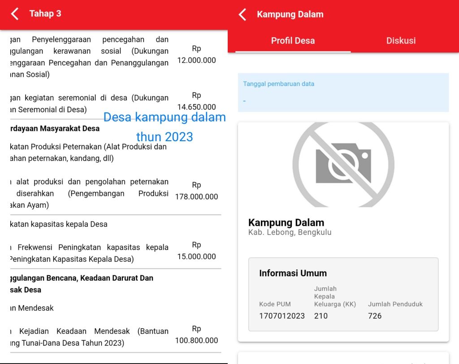This screenshot has width=459, height=364.
Task: Tap the Informasi Umum card heading
Action: (293, 273)
